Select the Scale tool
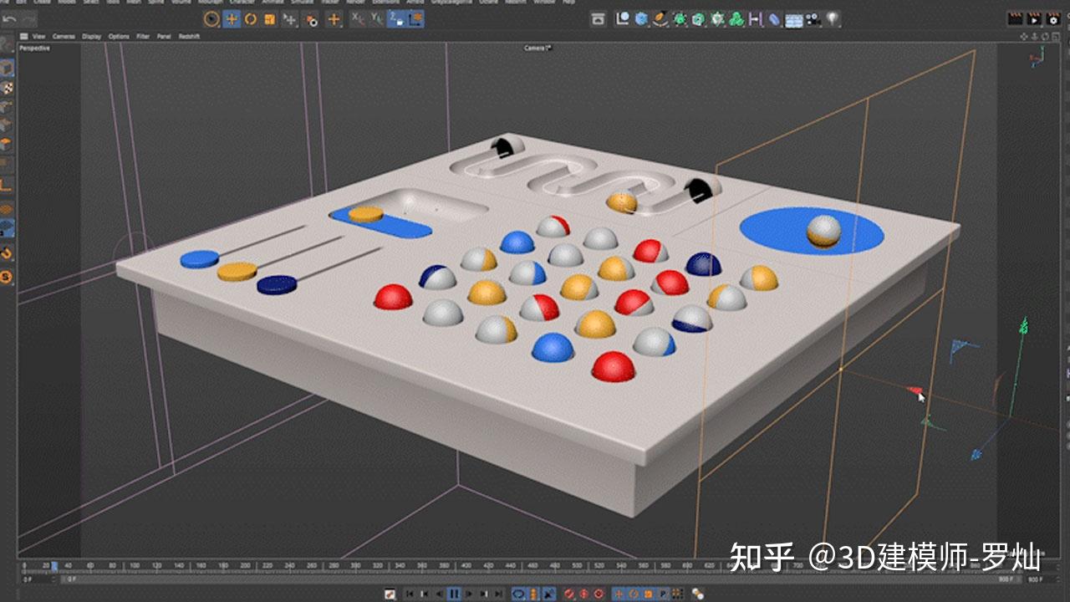 pos(268,19)
